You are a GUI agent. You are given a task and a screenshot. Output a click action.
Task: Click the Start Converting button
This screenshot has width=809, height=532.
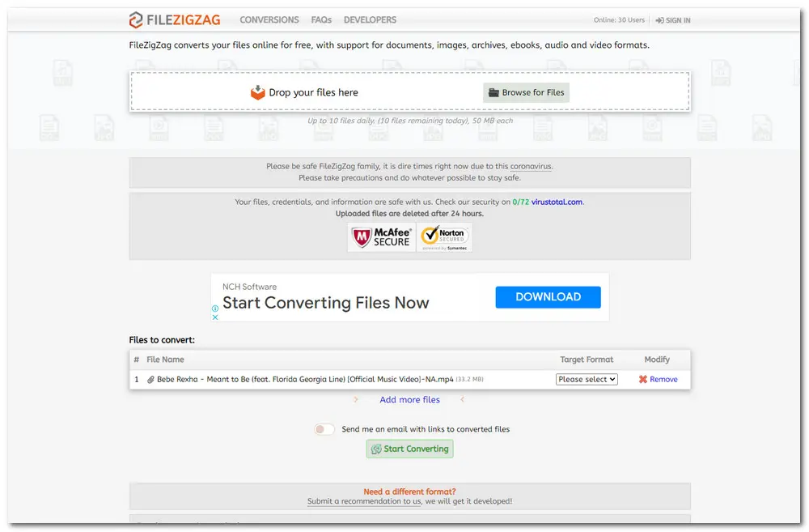410,449
